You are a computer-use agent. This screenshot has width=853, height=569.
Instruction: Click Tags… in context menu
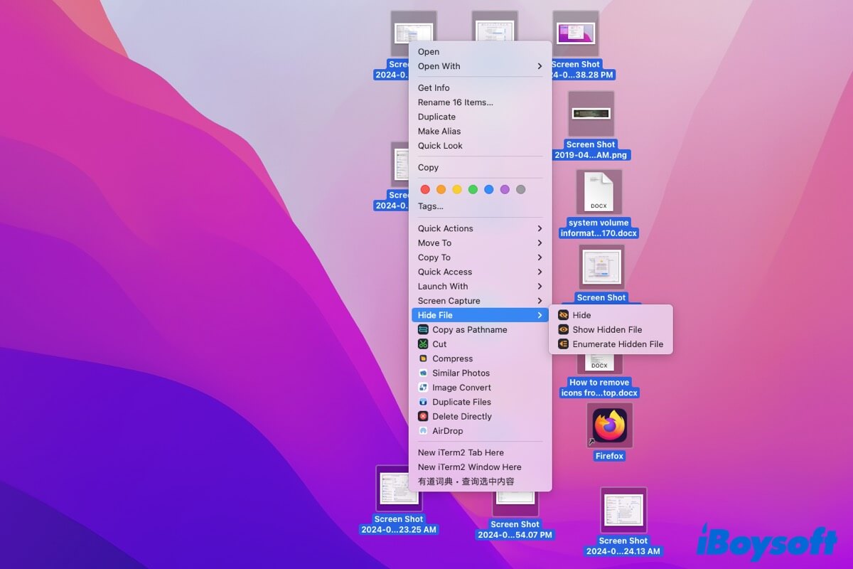click(430, 206)
